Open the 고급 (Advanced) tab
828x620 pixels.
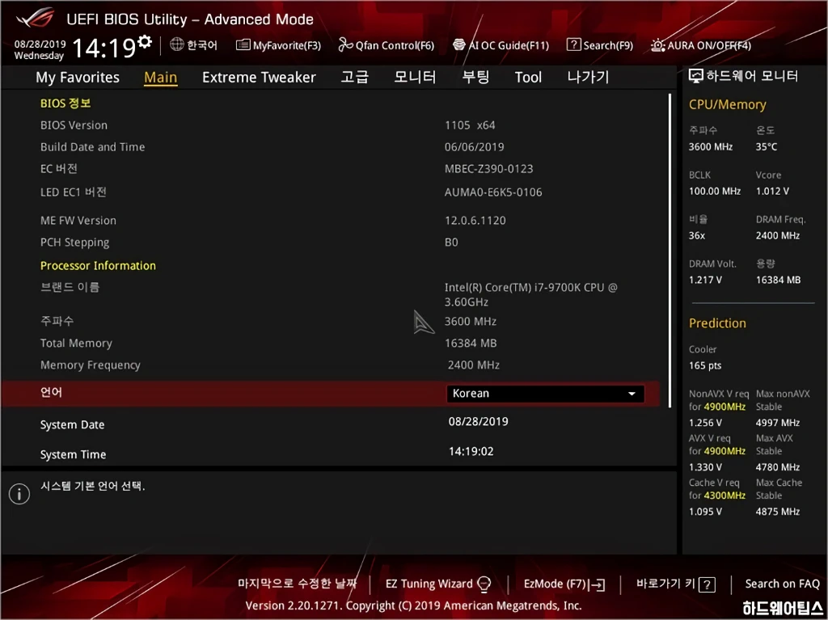pyautogui.click(x=354, y=77)
